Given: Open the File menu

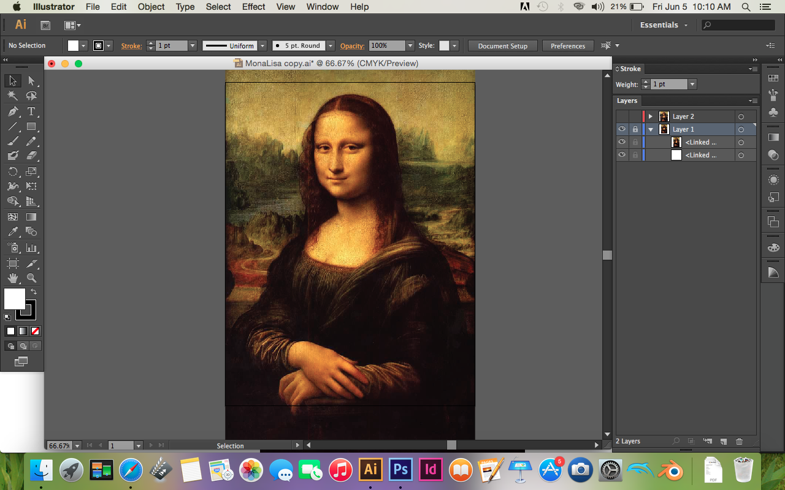Looking at the screenshot, I should point(93,7).
